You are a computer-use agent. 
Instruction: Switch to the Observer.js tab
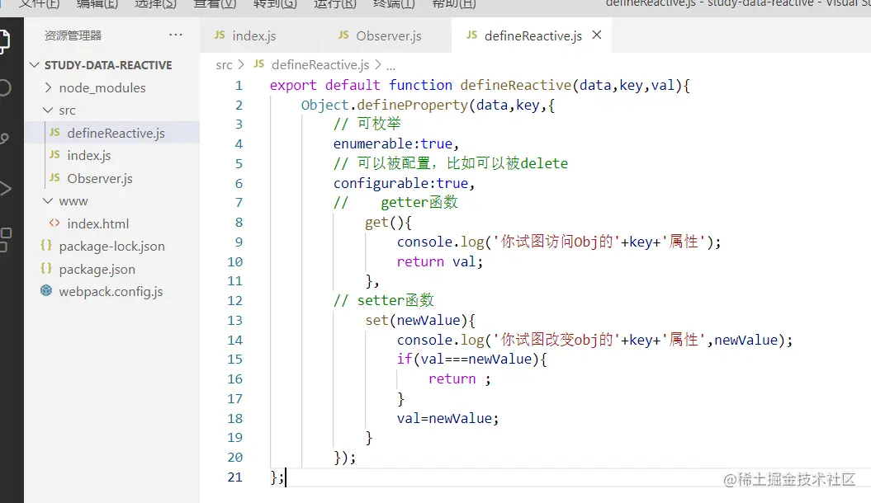pos(380,35)
